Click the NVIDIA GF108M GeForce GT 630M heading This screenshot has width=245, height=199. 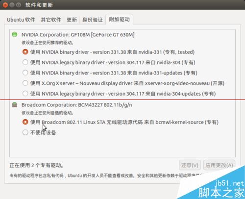point(78,35)
